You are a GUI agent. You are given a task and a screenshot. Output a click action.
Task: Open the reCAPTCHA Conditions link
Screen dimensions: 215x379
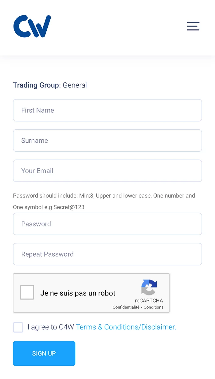[x=154, y=307]
